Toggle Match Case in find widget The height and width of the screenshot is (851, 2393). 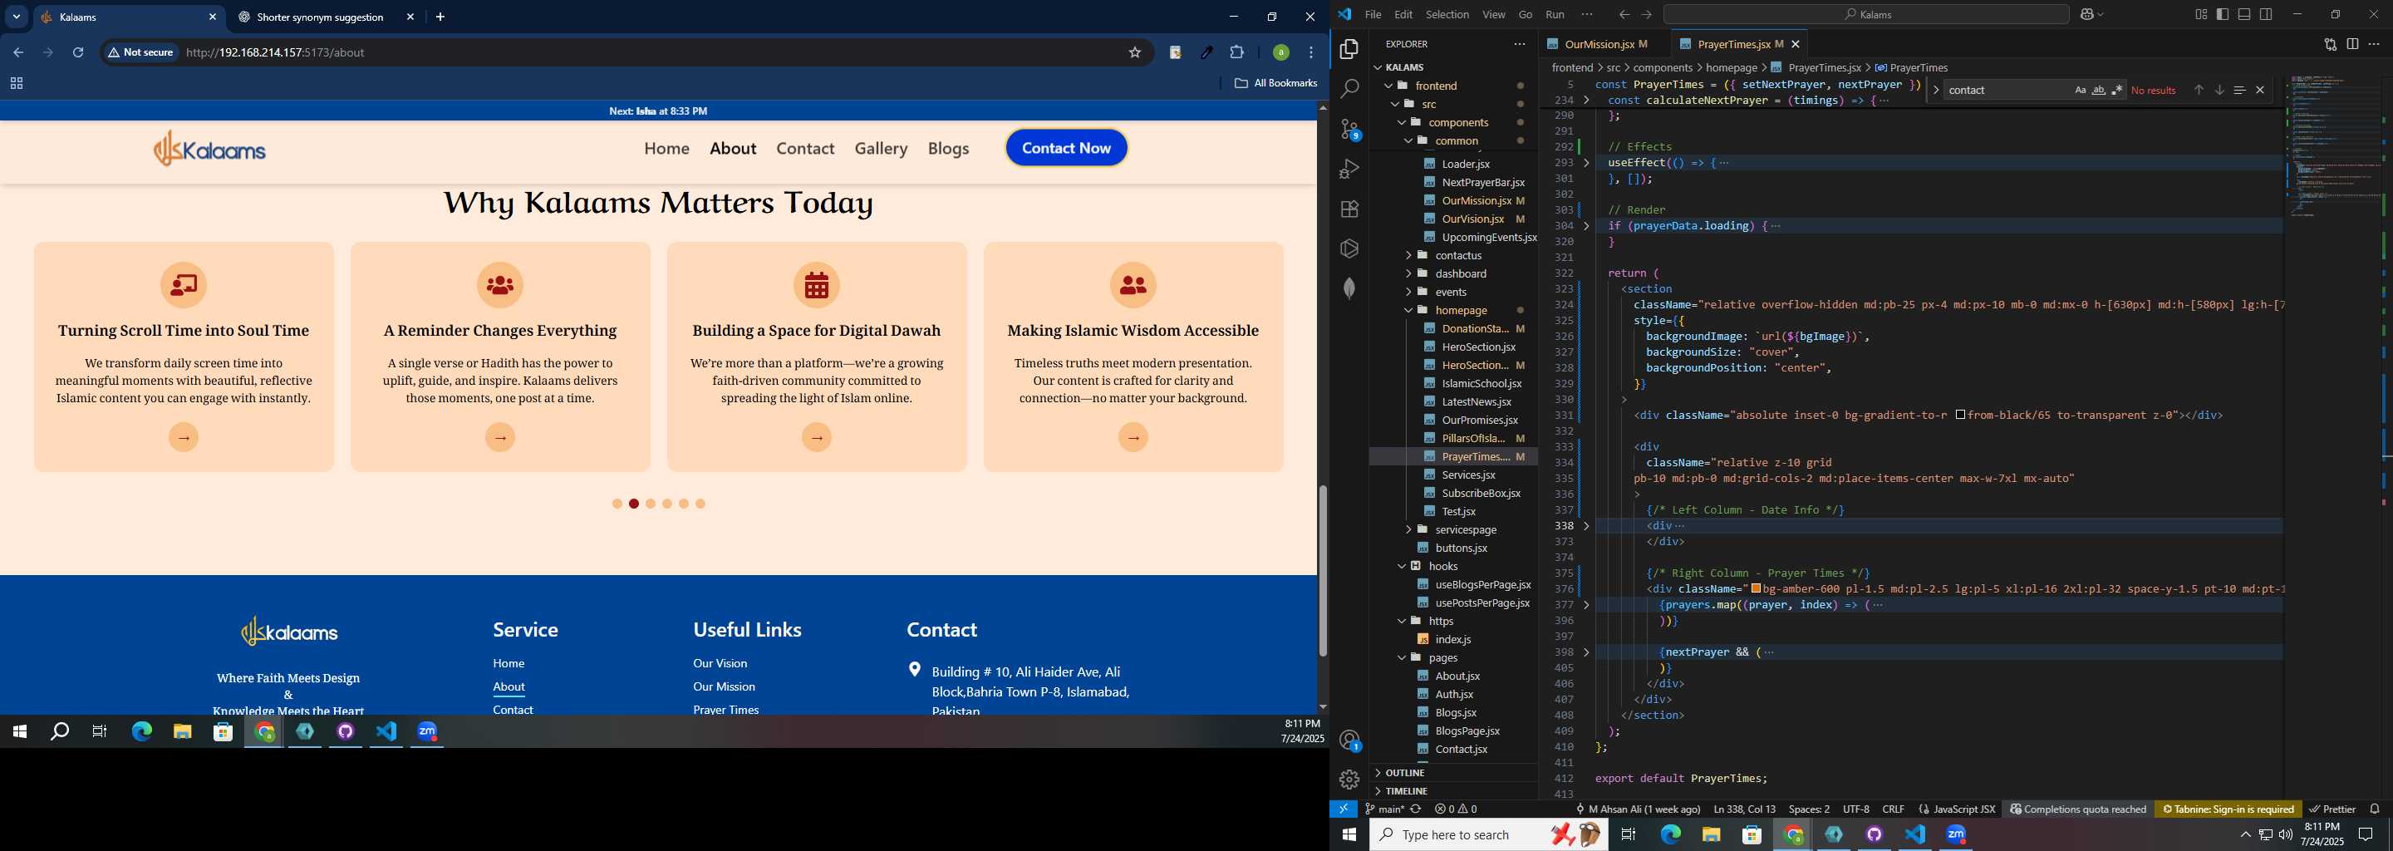point(2080,90)
